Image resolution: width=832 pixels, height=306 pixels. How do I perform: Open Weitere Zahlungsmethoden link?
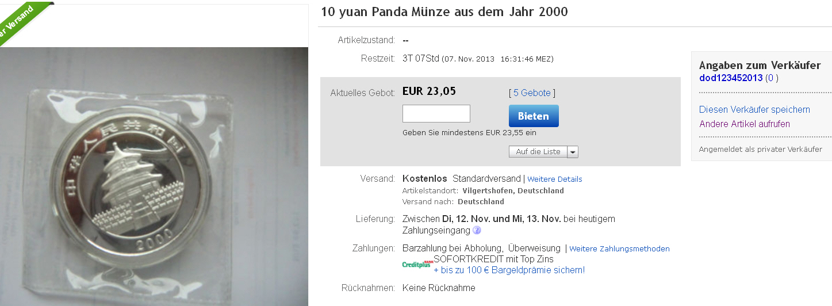point(619,248)
